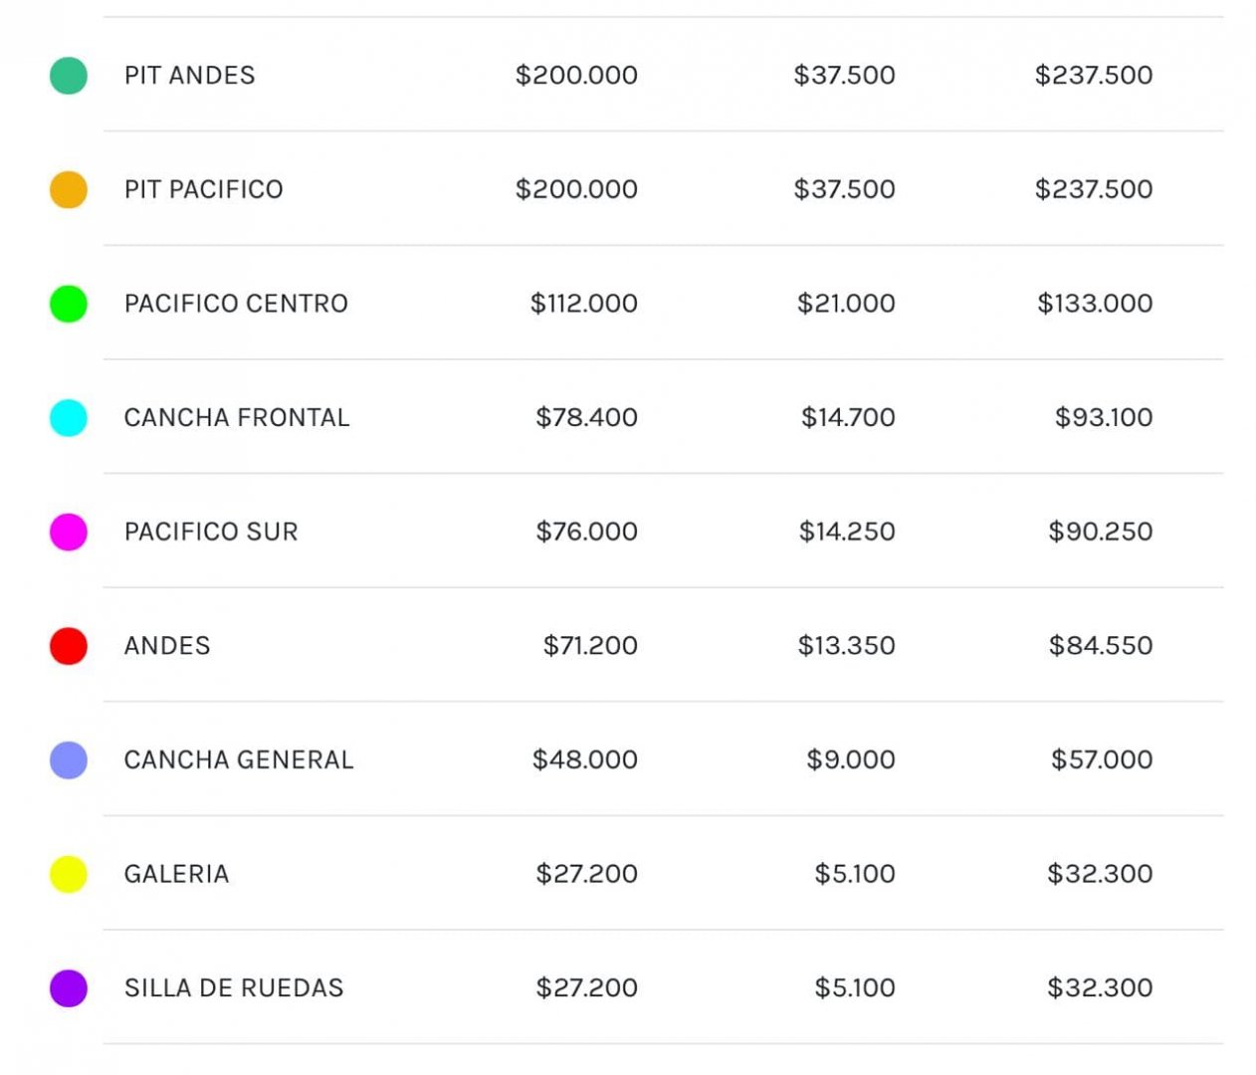Click the PIT ANDES section name

pos(189,76)
